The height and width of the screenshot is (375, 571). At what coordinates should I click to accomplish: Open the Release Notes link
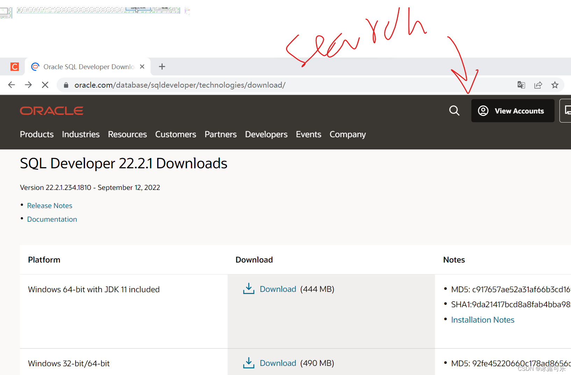[50, 206]
